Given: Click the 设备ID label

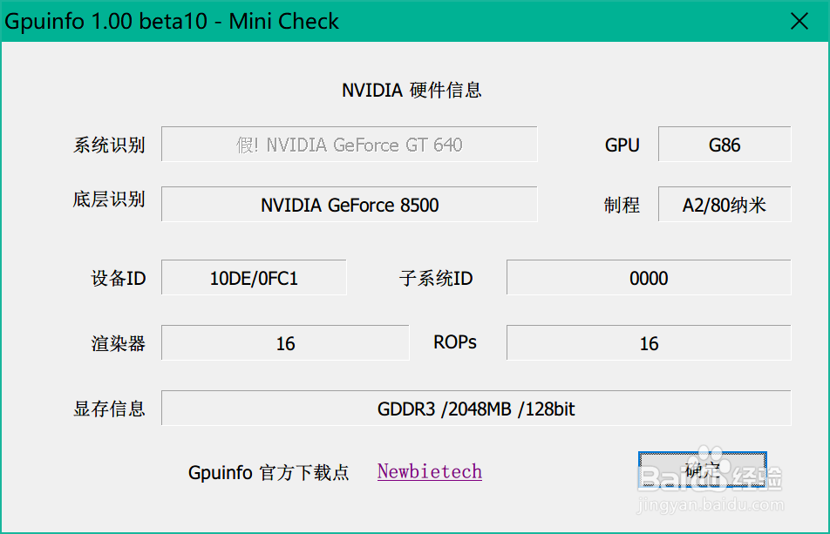Looking at the screenshot, I should [119, 278].
